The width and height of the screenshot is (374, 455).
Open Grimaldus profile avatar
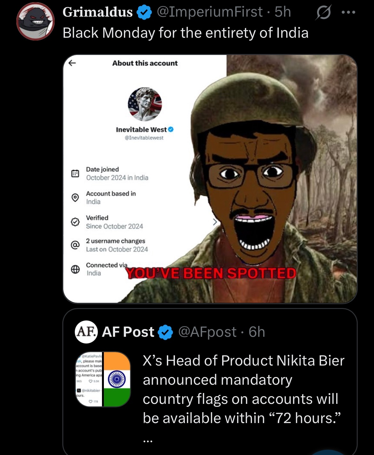coord(35,21)
